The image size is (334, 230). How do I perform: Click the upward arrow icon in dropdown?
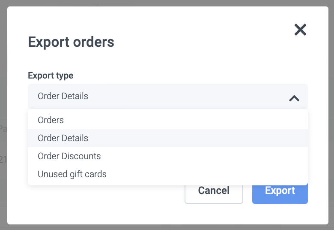pos(294,98)
